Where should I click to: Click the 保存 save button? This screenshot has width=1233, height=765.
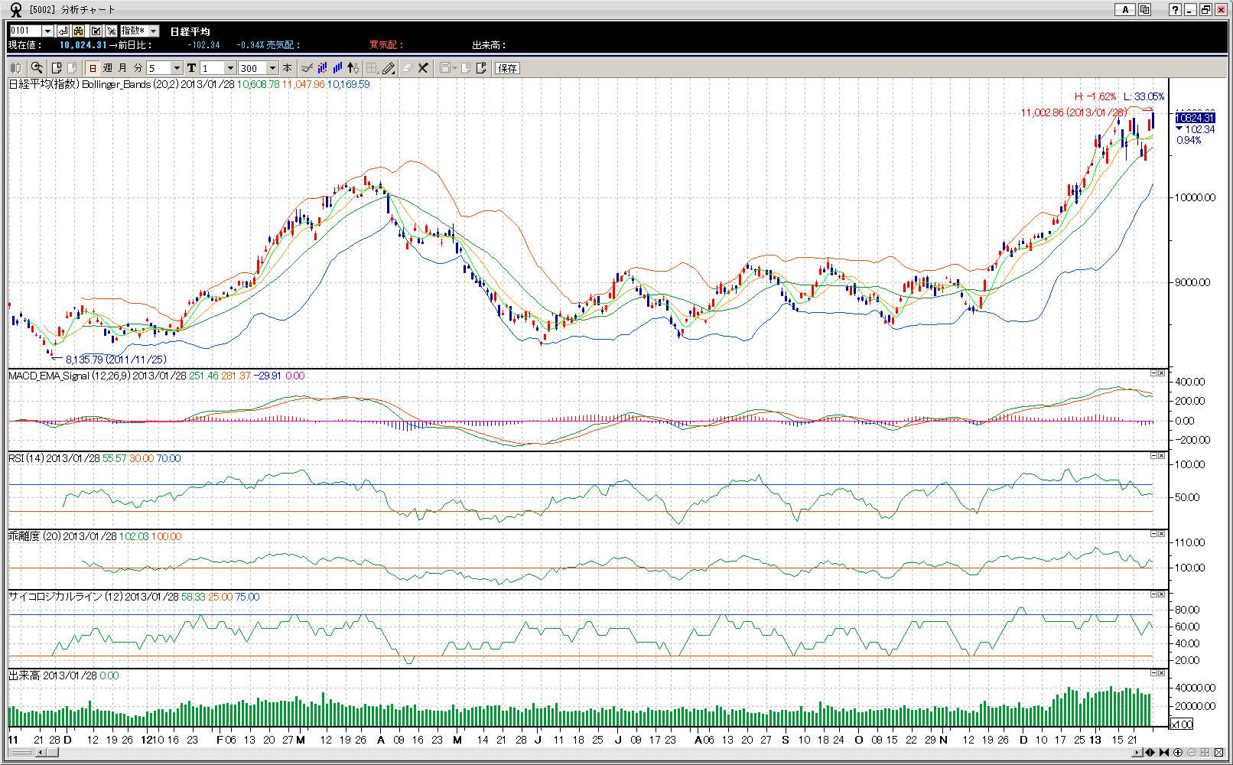[507, 68]
